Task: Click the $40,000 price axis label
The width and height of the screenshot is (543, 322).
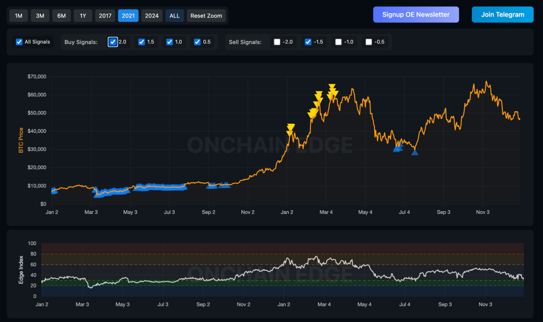Action: 37,131
